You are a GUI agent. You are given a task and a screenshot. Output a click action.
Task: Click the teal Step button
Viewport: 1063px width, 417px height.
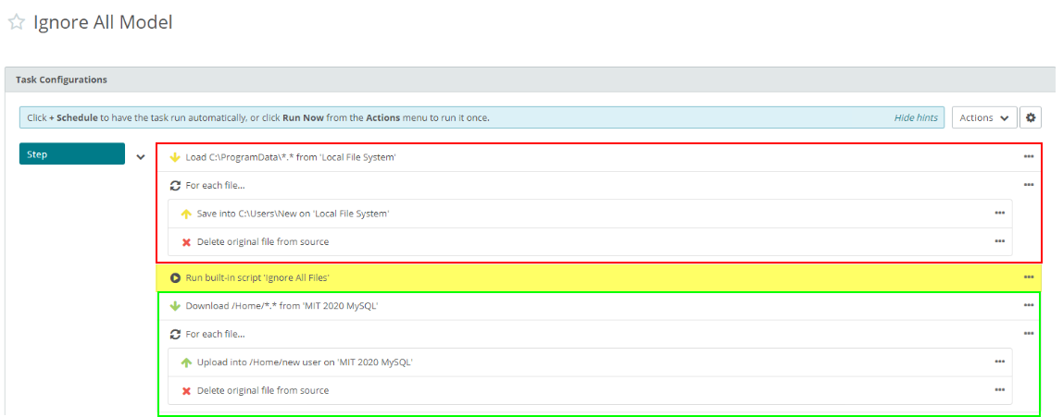[71, 154]
